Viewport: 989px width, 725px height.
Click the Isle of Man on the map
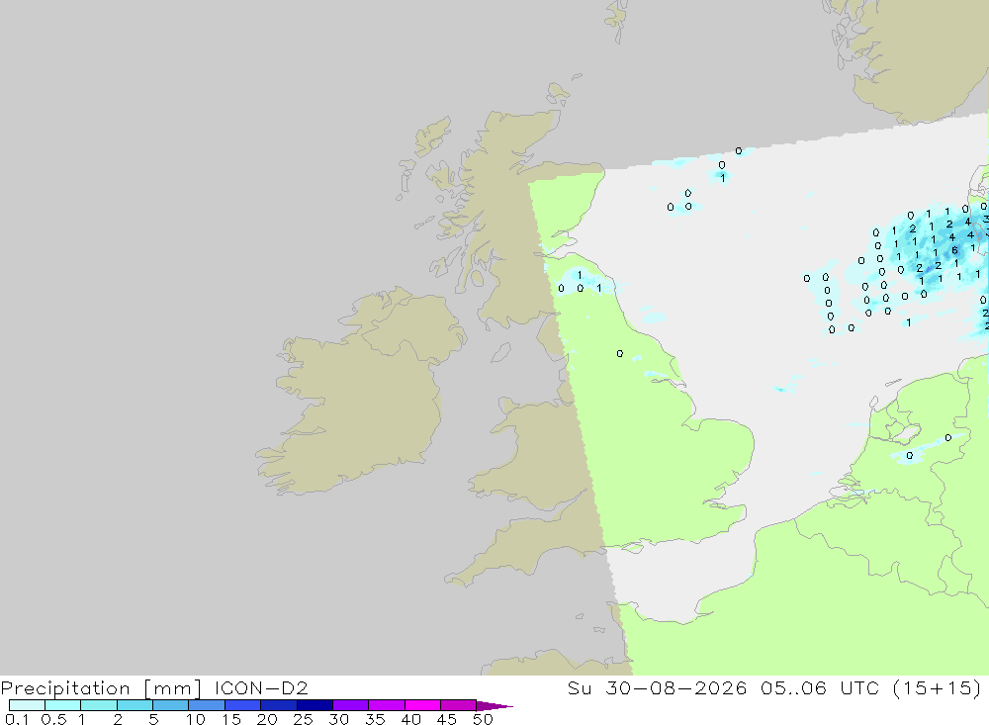pos(500,353)
